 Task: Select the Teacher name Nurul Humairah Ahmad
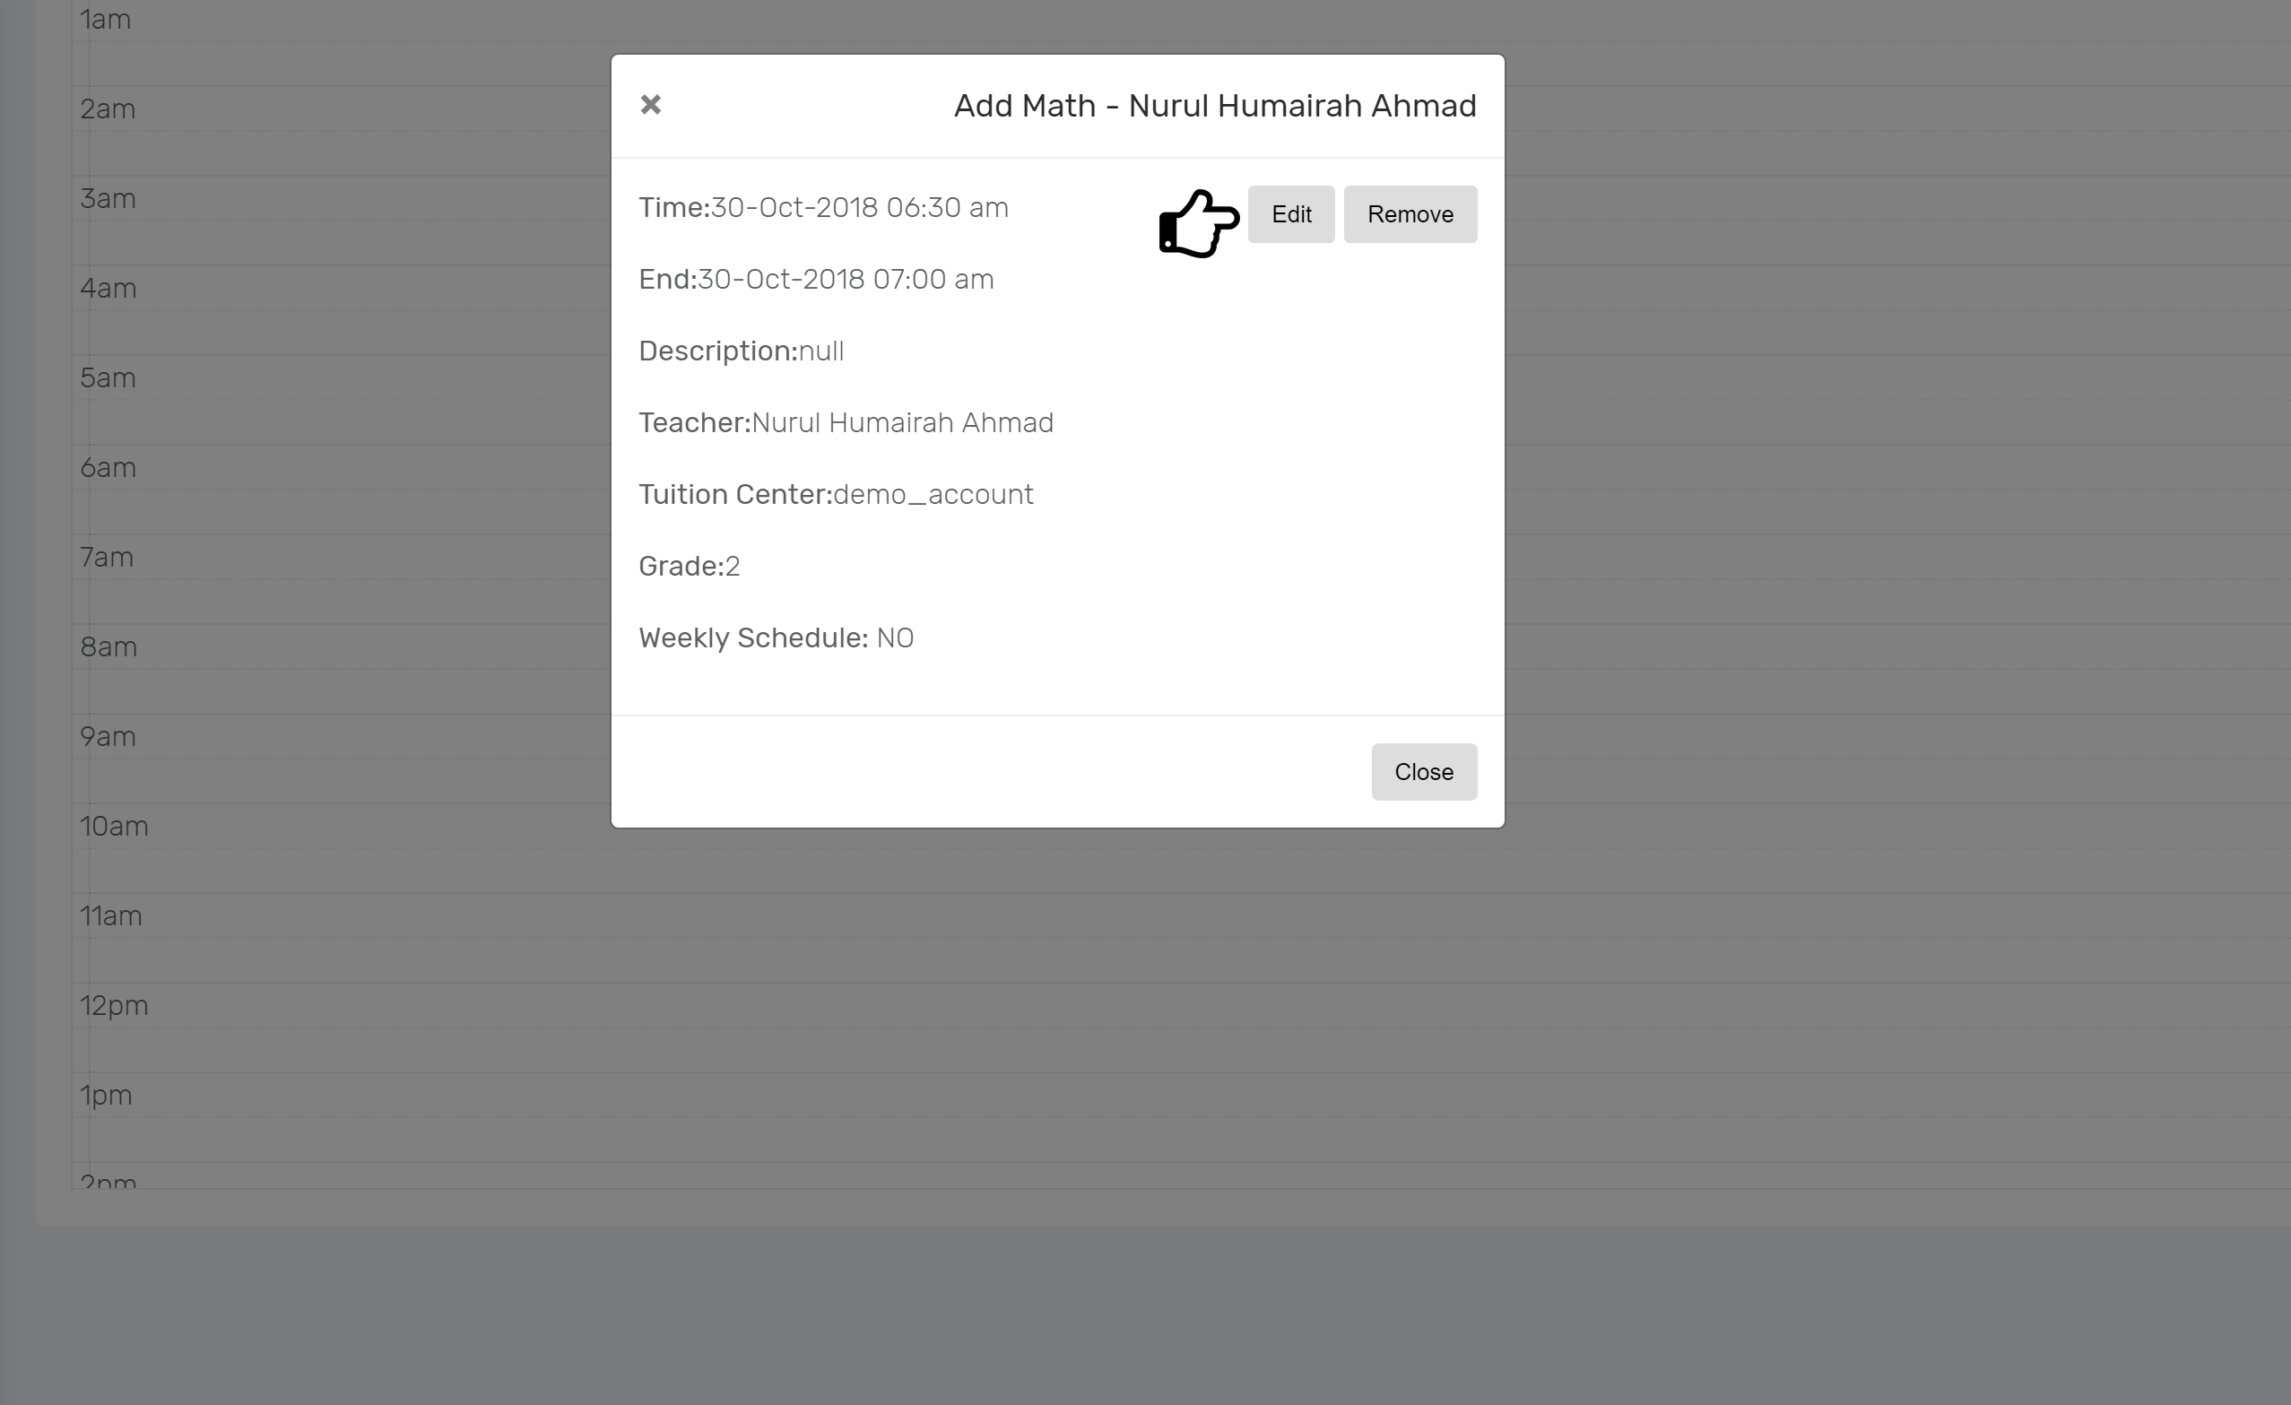pyautogui.click(x=902, y=423)
